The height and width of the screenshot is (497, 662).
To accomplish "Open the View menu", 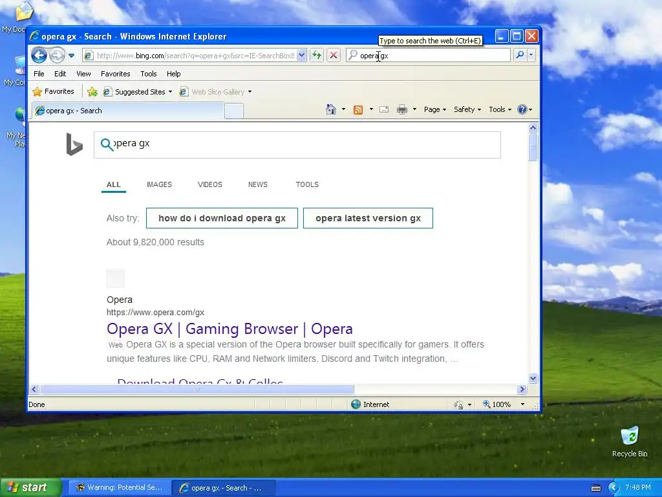I will click(x=83, y=74).
